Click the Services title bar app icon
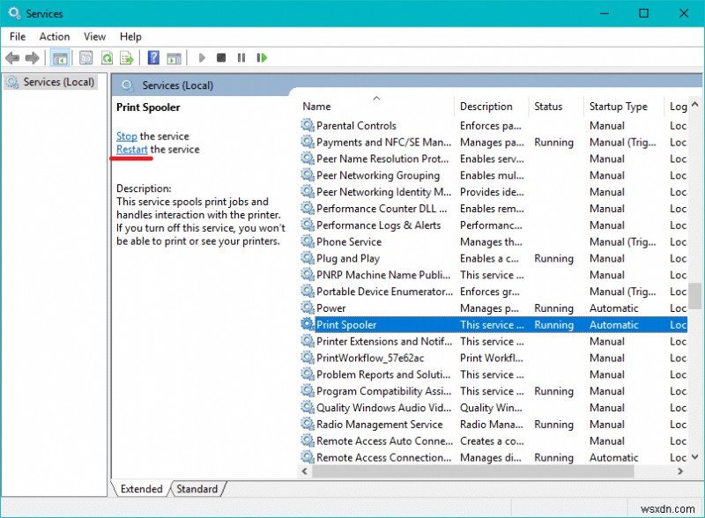This screenshot has width=705, height=518. click(x=14, y=13)
